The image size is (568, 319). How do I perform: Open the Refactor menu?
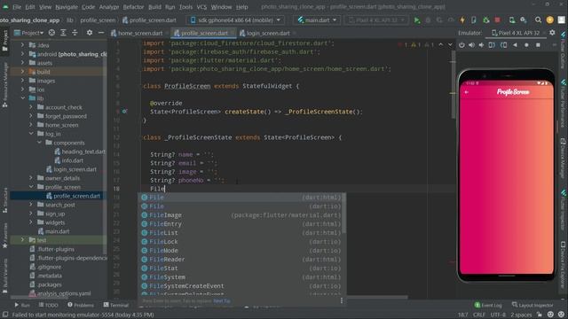pos(133,7)
